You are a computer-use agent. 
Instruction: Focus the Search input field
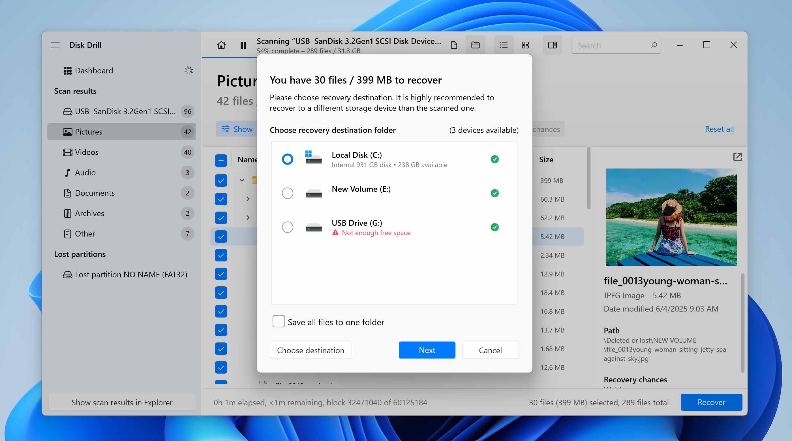click(x=616, y=46)
